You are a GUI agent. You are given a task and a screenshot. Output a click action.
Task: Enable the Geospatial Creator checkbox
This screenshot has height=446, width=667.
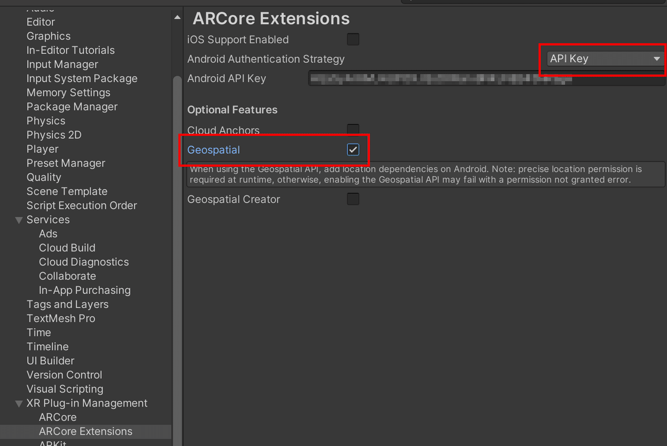tap(353, 199)
